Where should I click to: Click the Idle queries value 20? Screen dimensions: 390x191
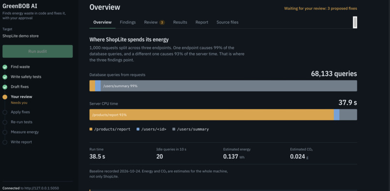(159, 157)
